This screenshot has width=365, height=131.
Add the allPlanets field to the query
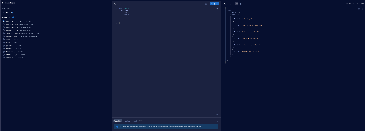(4, 27)
